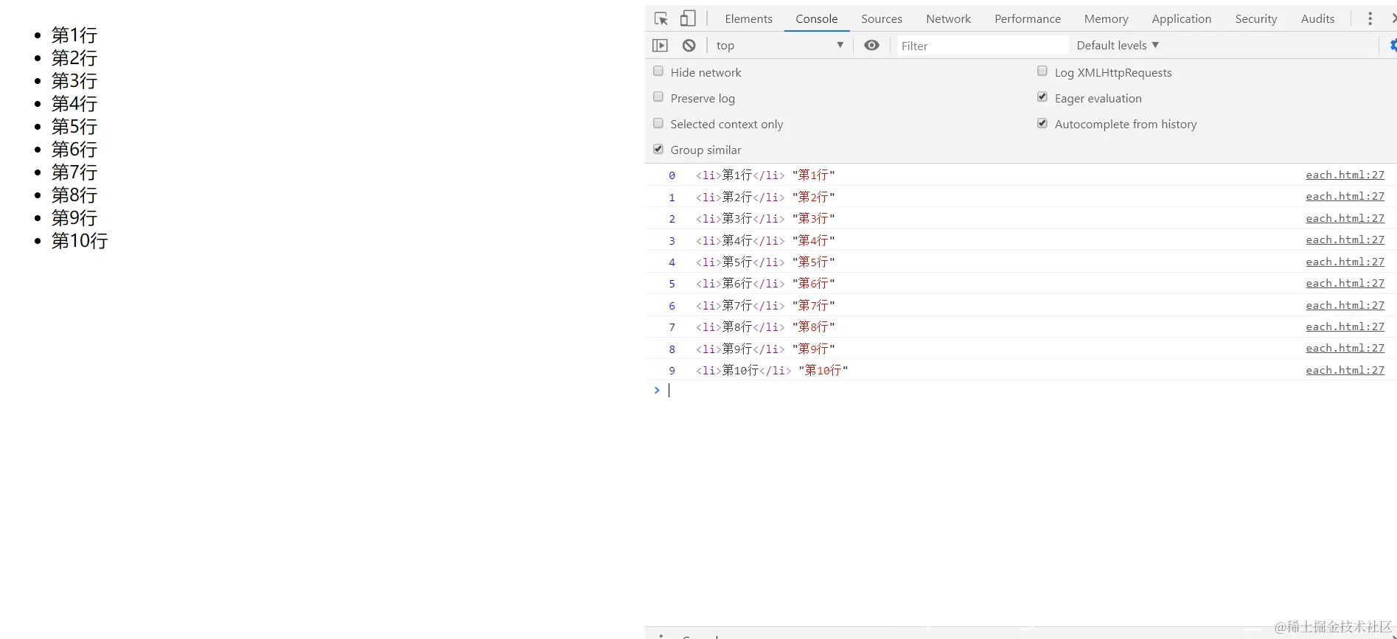Click page list item 第10行
The width and height of the screenshot is (1397, 639).
pyautogui.click(x=80, y=241)
